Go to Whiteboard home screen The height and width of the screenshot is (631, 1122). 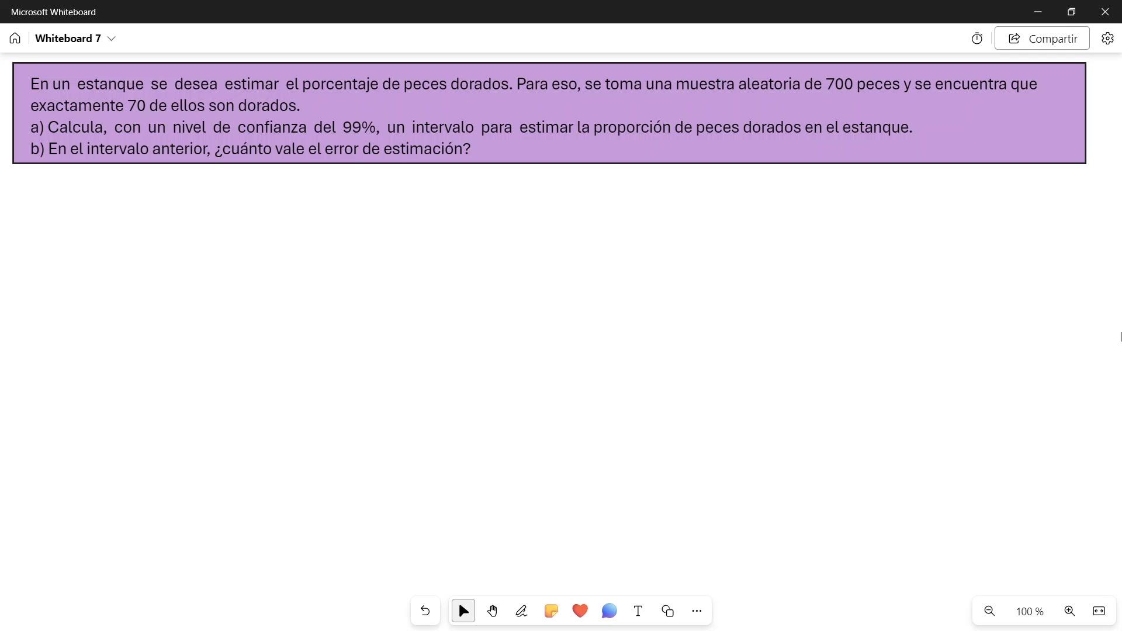pos(15,39)
